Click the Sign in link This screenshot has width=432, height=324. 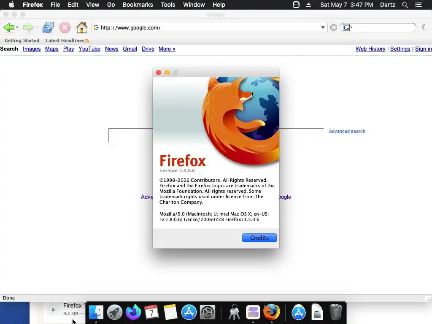(x=424, y=49)
